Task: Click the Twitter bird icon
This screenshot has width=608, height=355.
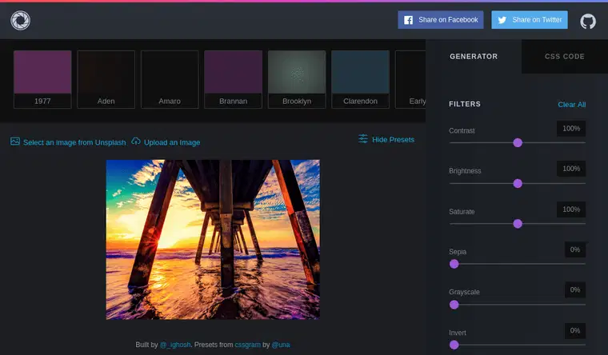Action: click(x=502, y=20)
